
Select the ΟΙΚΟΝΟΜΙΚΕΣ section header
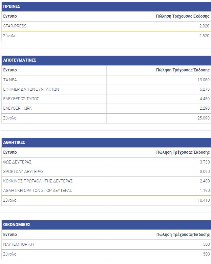point(17,225)
